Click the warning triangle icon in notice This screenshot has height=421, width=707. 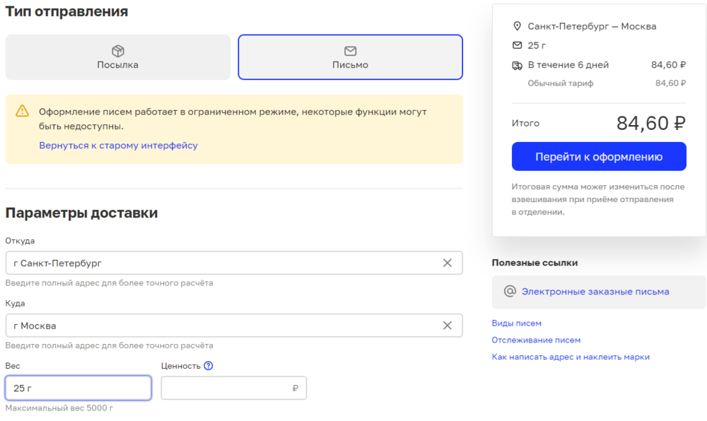pos(23,111)
